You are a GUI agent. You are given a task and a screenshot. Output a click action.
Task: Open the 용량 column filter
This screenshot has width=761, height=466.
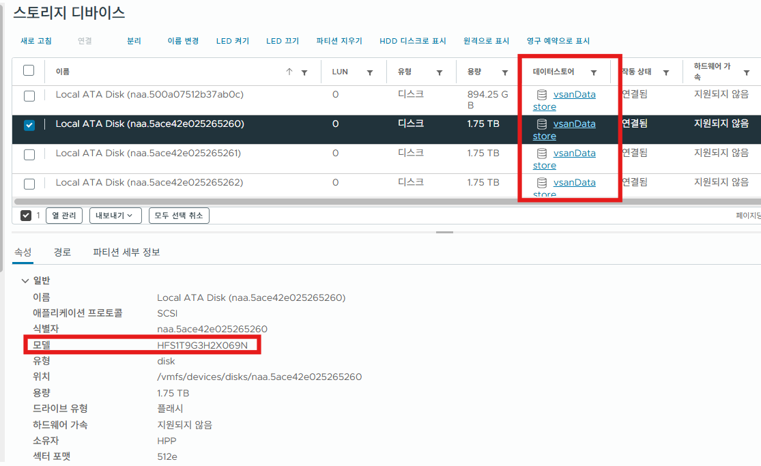tap(505, 73)
